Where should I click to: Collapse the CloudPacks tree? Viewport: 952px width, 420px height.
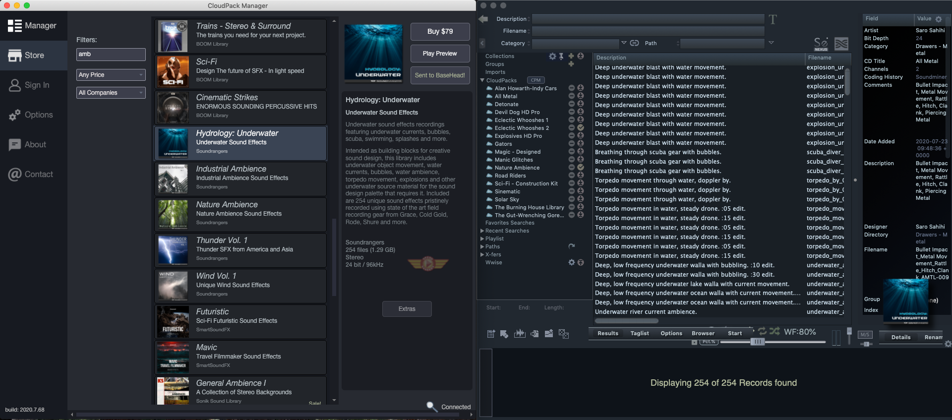[x=482, y=80]
